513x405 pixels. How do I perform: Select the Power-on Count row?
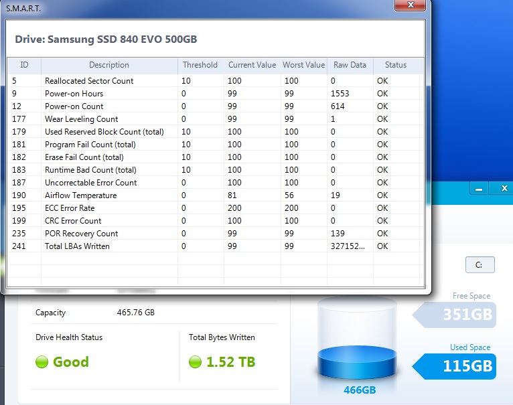tap(214, 106)
